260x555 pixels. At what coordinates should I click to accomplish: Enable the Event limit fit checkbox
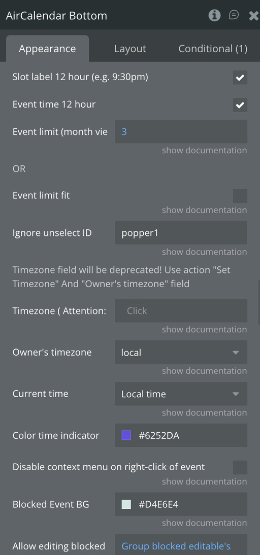click(240, 196)
